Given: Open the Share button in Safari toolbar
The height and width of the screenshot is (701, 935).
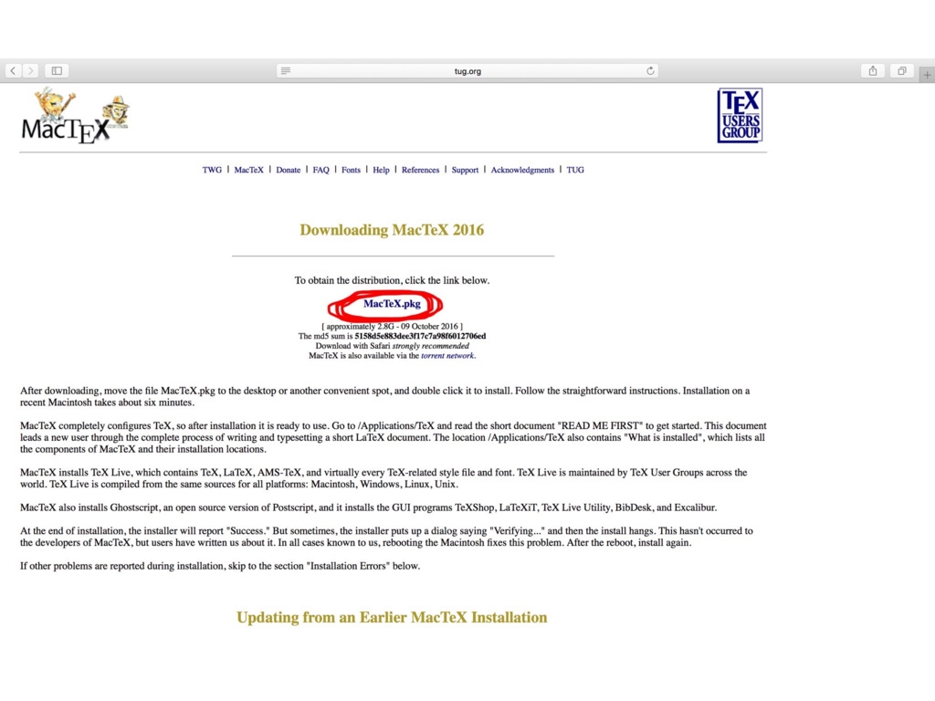Looking at the screenshot, I should 873,70.
